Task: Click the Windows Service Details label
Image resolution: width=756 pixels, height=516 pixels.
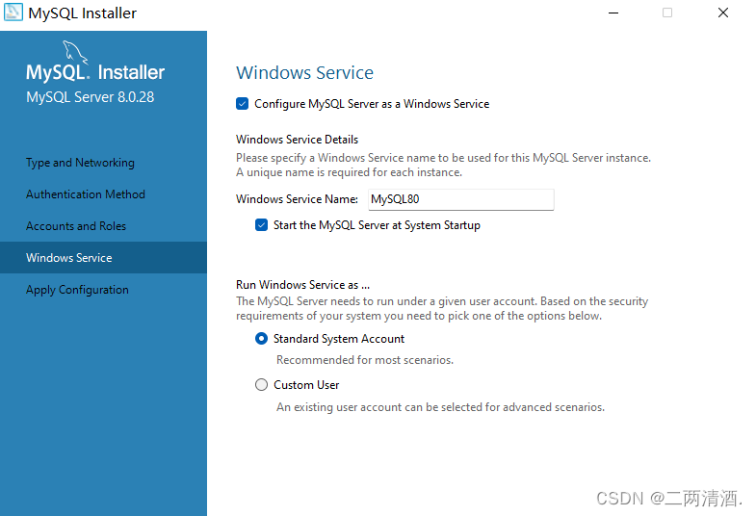Action: [x=297, y=140]
